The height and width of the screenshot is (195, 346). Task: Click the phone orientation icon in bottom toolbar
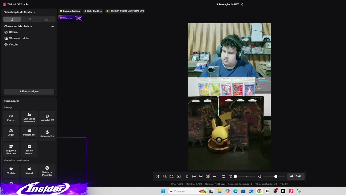pyautogui.click(x=187, y=177)
